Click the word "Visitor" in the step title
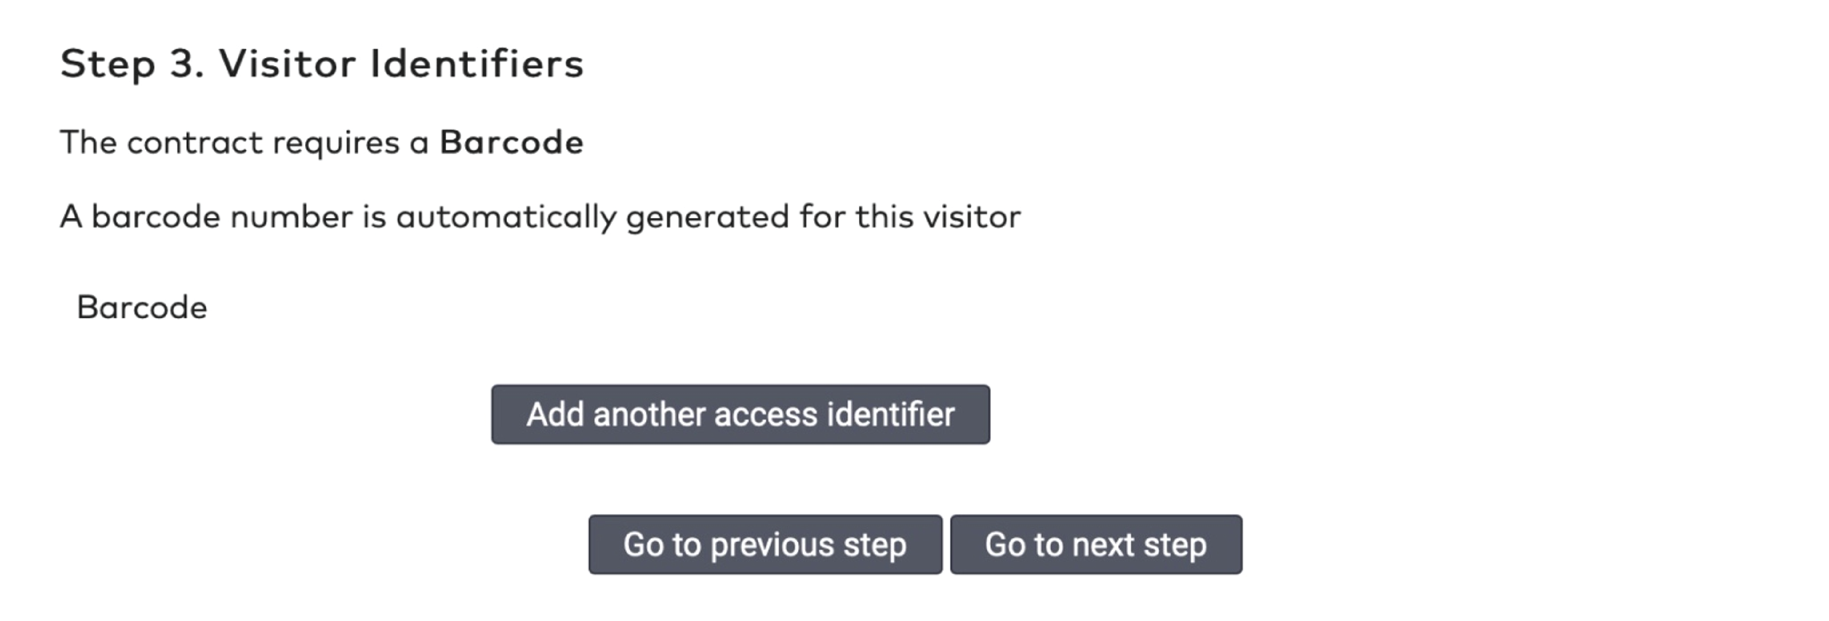Image resolution: width=1829 pixels, height=621 pixels. [x=287, y=64]
